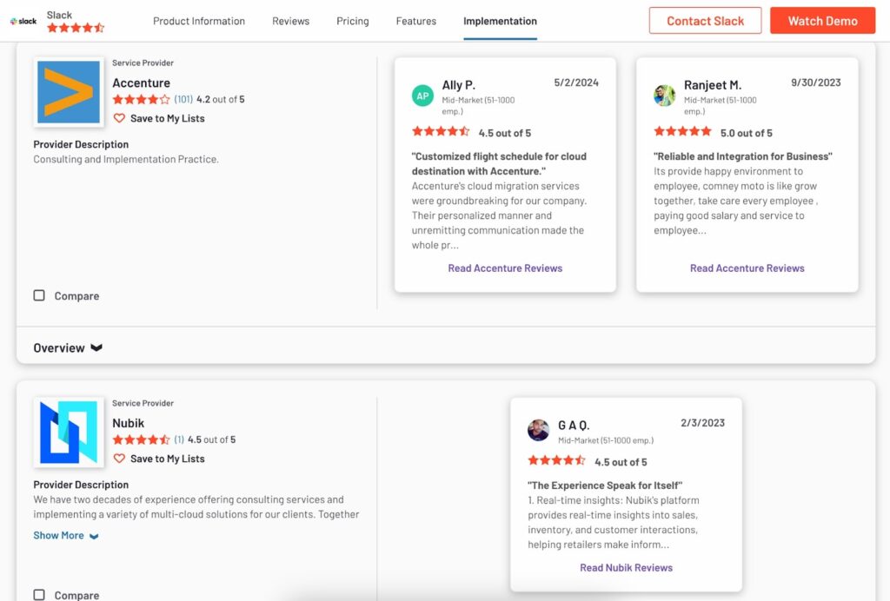Click reviewer name G A Q.
The height and width of the screenshot is (601, 890).
(x=574, y=426)
